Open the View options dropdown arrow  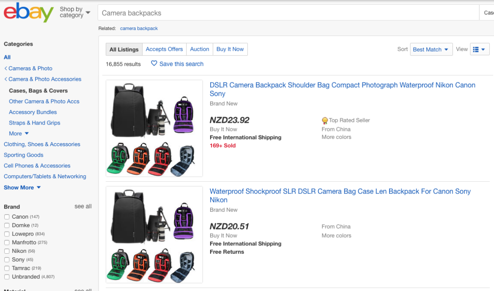coord(483,49)
